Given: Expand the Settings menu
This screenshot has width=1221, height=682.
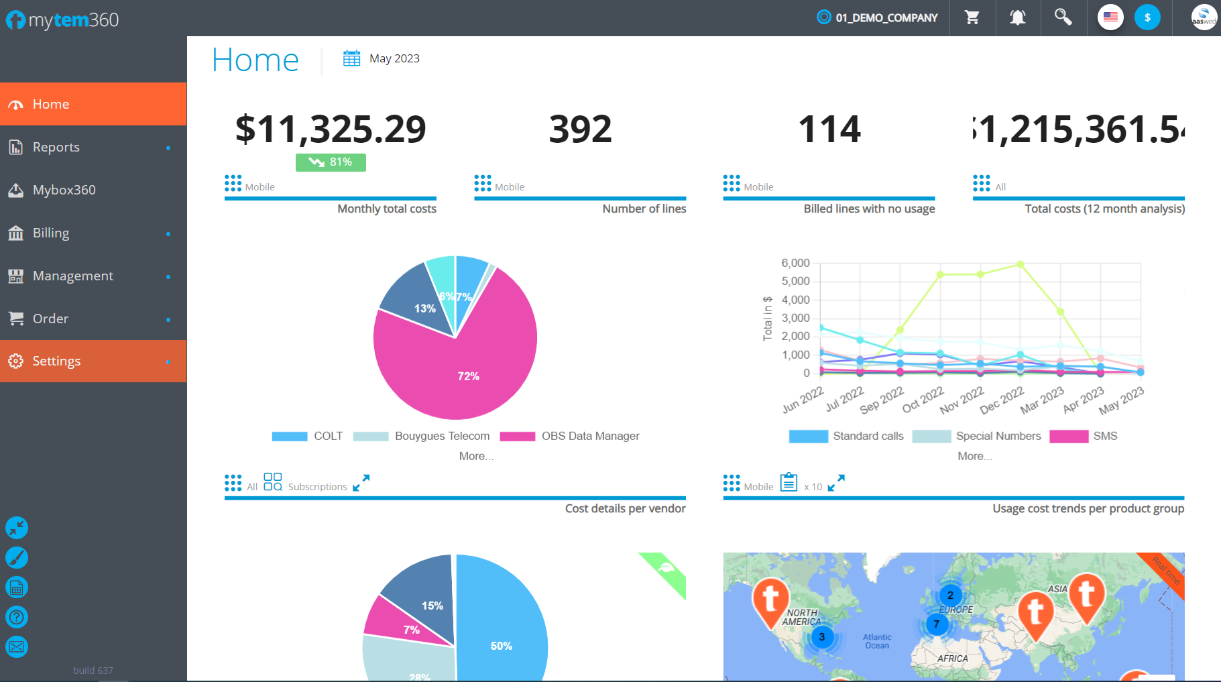Looking at the screenshot, I should 93,361.
